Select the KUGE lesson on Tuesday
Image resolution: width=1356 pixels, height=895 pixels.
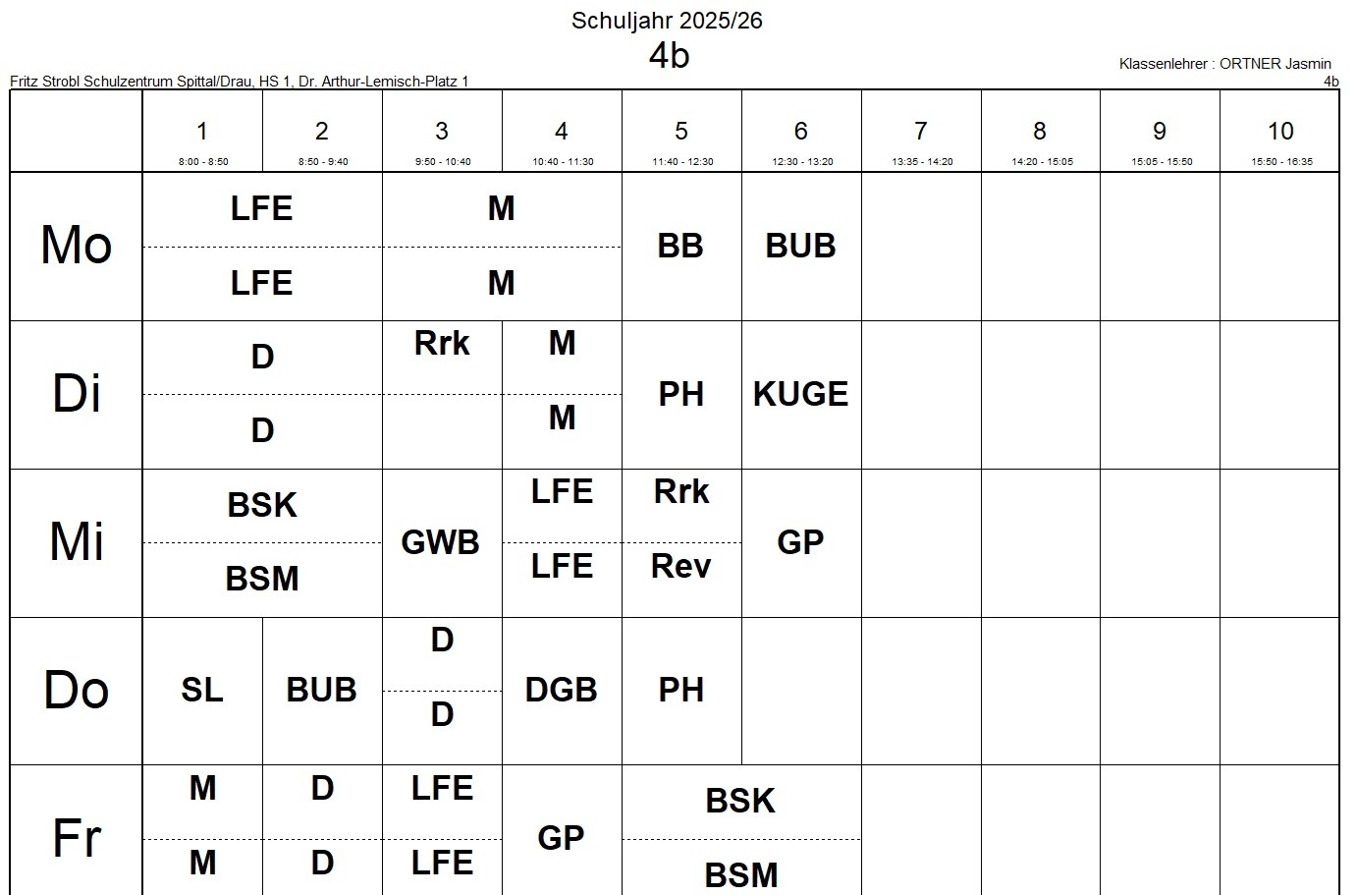pyautogui.click(x=800, y=394)
